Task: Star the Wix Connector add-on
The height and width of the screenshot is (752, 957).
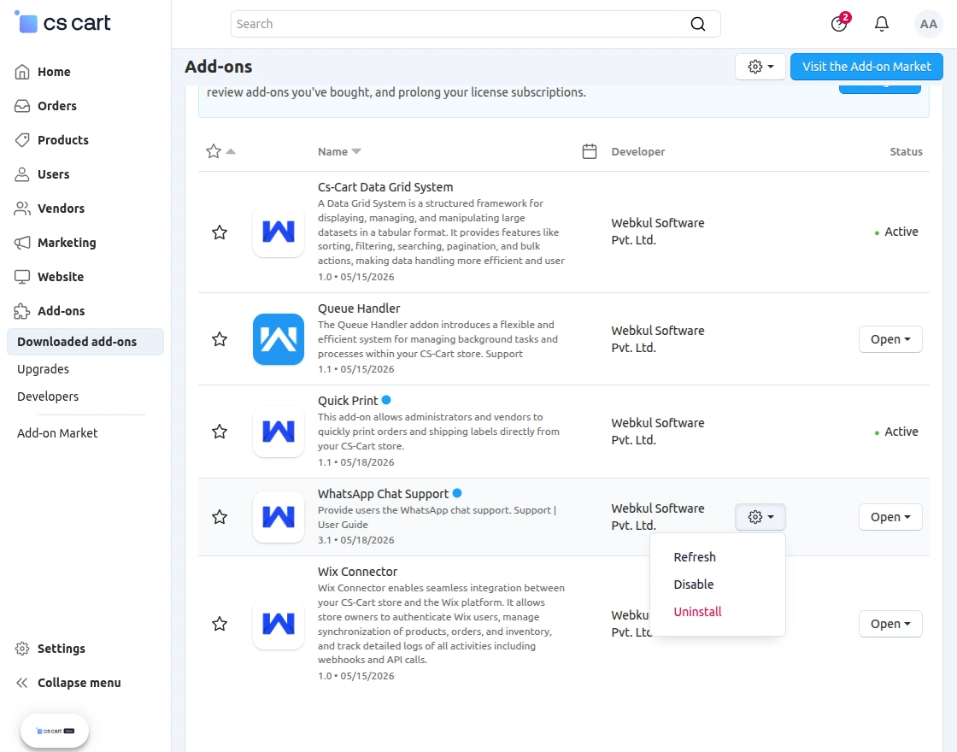Action: click(220, 624)
